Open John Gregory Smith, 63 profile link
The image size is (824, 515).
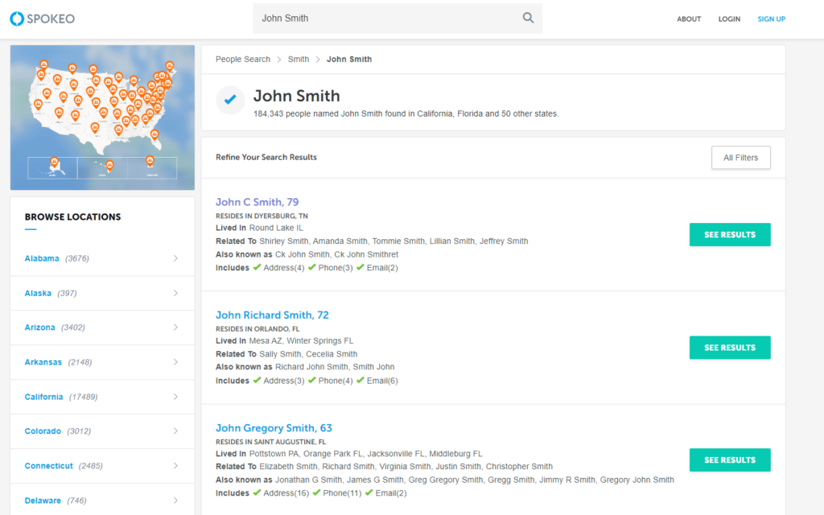coord(274,428)
